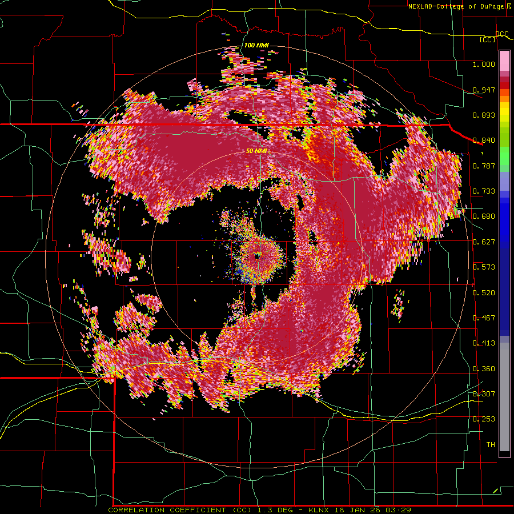514x514 pixels.
Task: Click the 0.840 scale value
Action: pos(484,140)
